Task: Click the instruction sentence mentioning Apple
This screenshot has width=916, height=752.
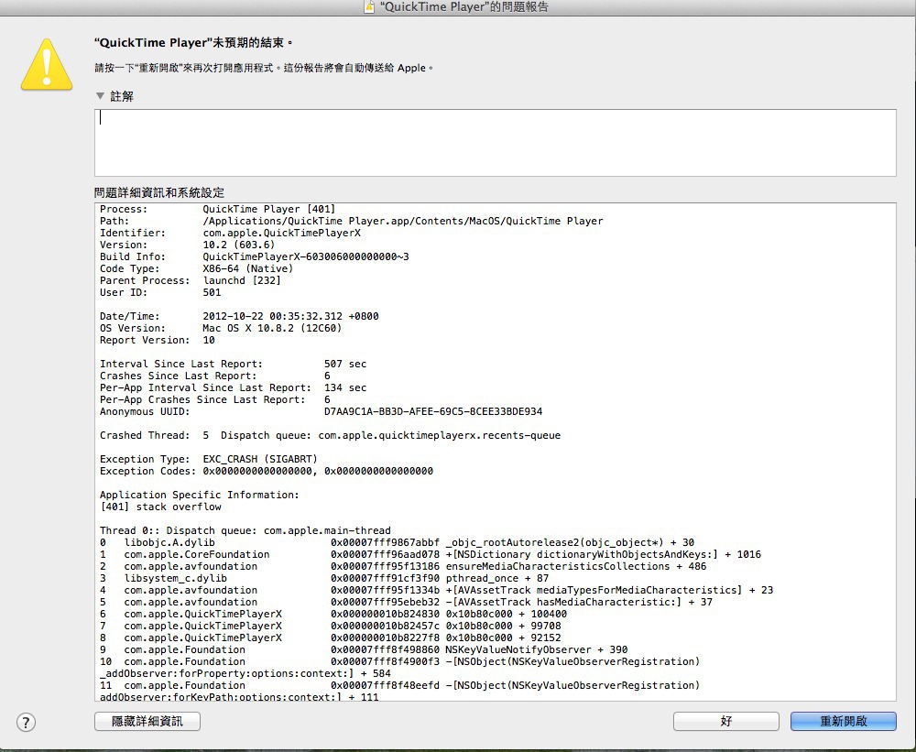Action: 264,68
